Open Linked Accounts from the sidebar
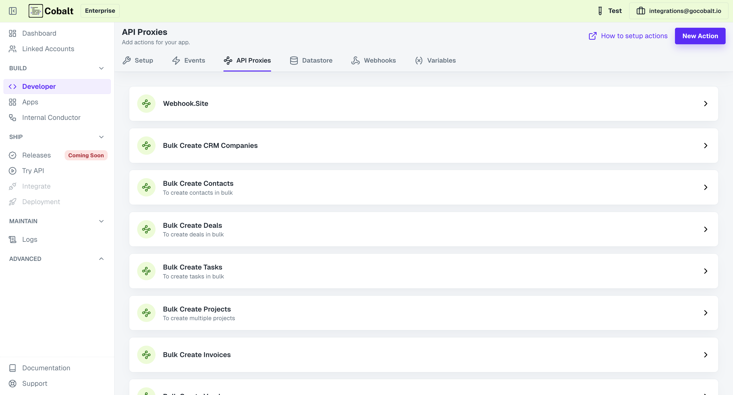The width and height of the screenshot is (733, 395). pos(48,49)
